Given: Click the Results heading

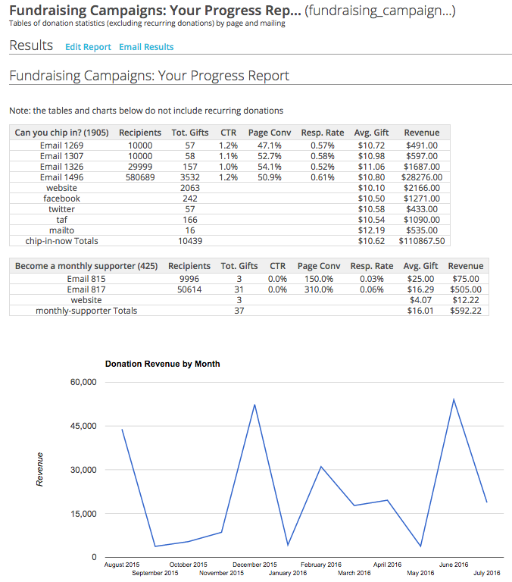Looking at the screenshot, I should click(31, 45).
